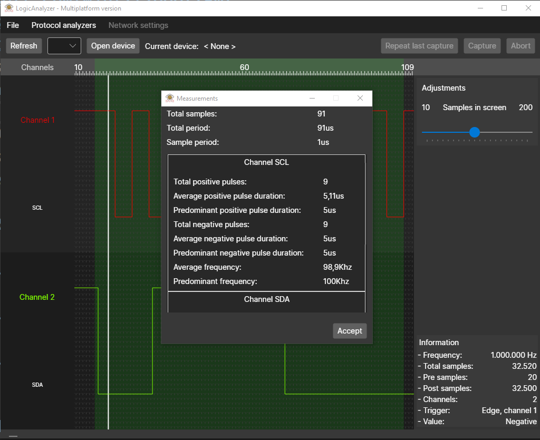The image size is (540, 440).
Task: Click the Samples in screen slider handle
Action: coord(475,132)
